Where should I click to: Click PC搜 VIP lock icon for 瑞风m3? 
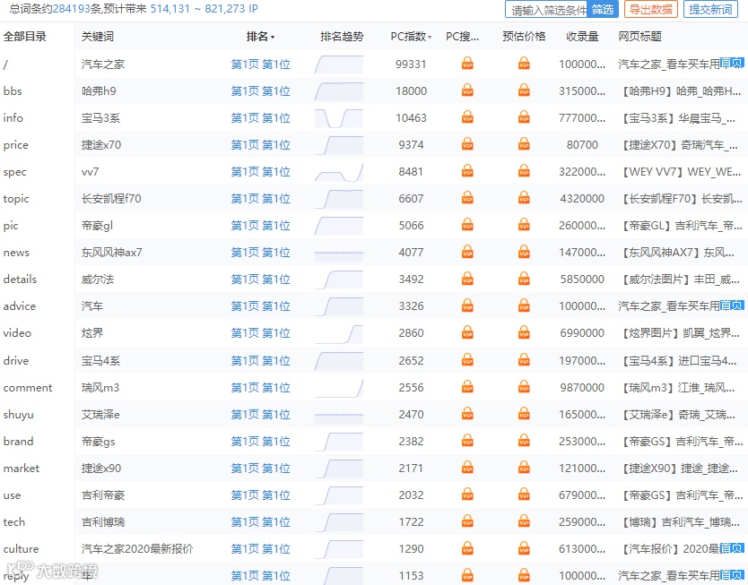pos(467,387)
